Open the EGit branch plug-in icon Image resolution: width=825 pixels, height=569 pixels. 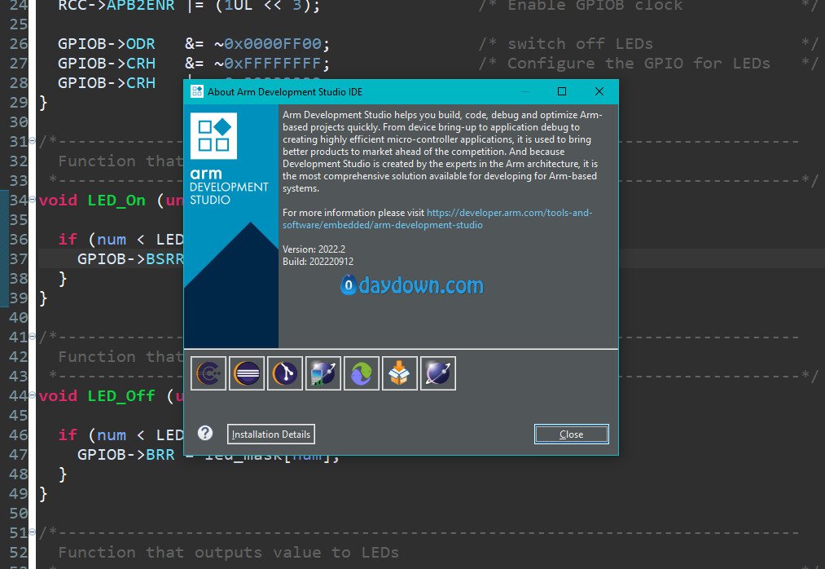(x=285, y=373)
